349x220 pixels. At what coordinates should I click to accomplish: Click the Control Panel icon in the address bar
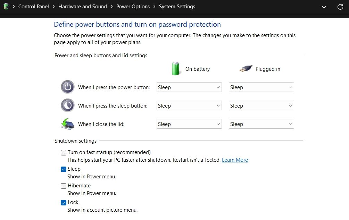6,6
